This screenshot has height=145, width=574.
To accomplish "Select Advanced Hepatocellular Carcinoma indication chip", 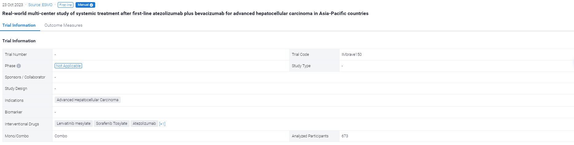I will [x=88, y=100].
